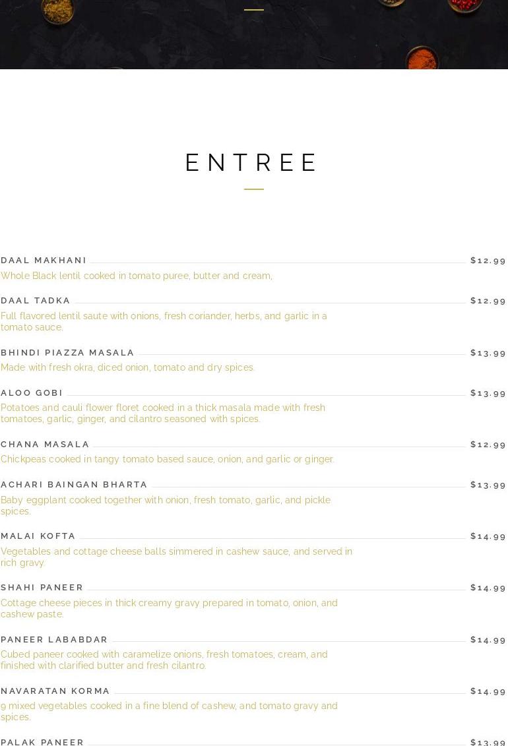Select the Palak Paneer title
The image size is (508, 746).
42,742
